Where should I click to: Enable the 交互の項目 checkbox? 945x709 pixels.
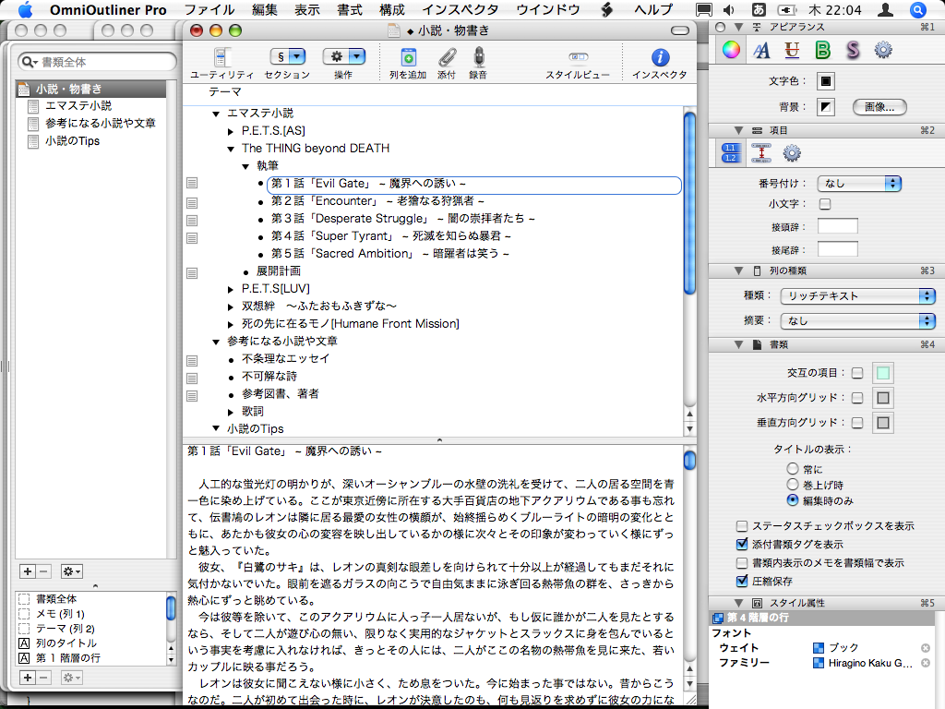(857, 373)
